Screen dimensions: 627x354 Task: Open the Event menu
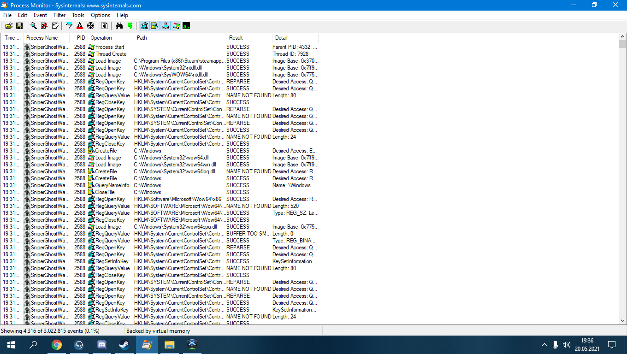pos(41,15)
